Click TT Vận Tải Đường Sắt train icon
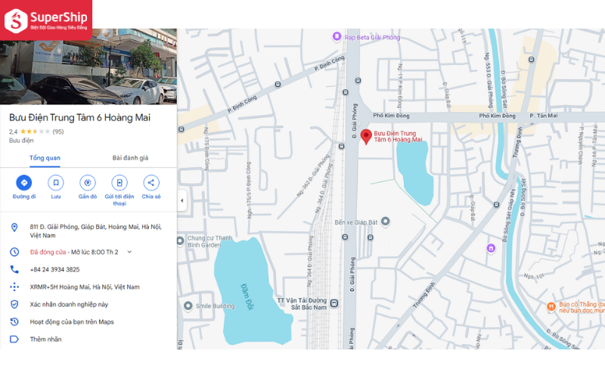The width and height of the screenshot is (605, 378). tap(334, 304)
